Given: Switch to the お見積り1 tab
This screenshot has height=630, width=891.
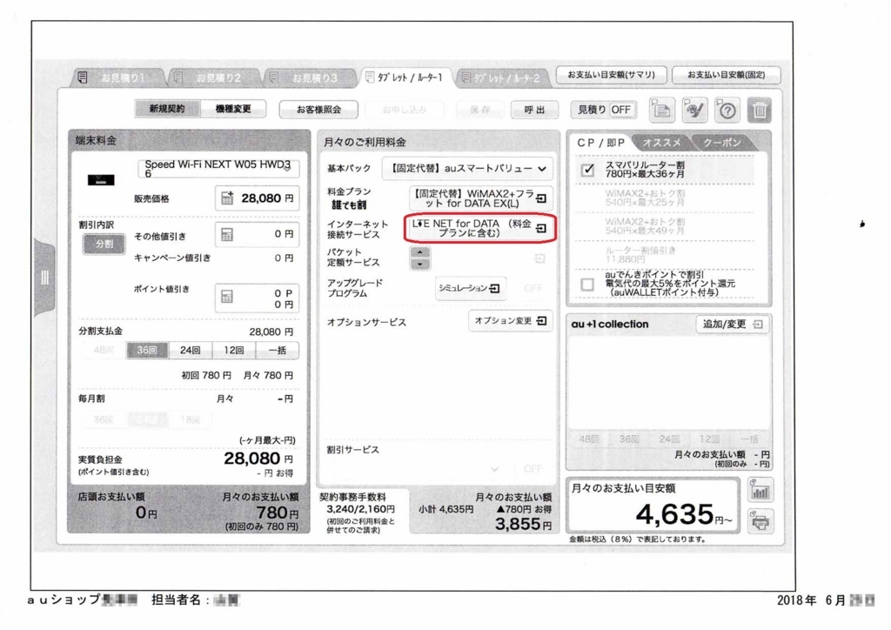Looking at the screenshot, I should coord(117,77).
